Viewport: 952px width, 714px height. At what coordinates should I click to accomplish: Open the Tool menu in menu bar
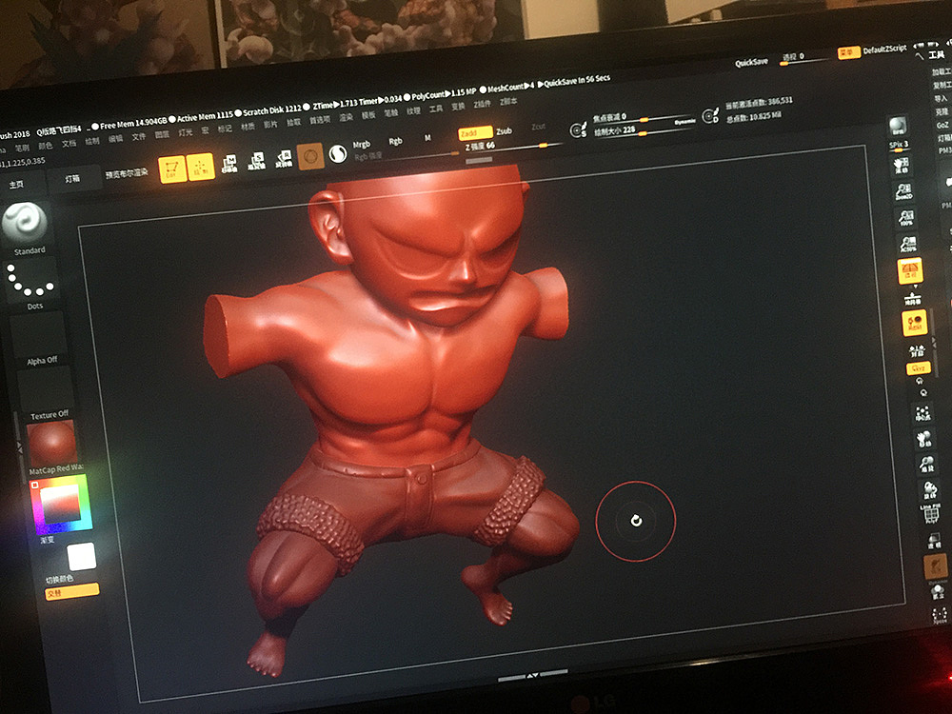[436, 109]
